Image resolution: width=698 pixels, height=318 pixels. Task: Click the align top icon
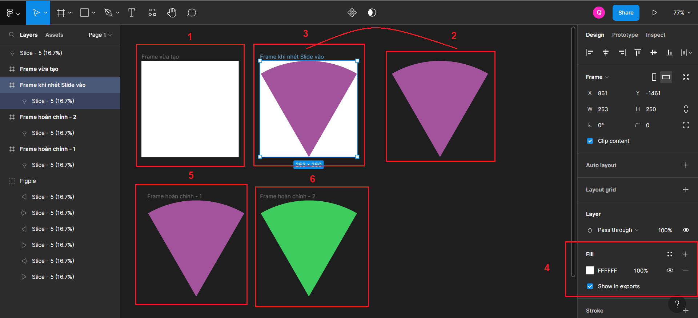638,53
